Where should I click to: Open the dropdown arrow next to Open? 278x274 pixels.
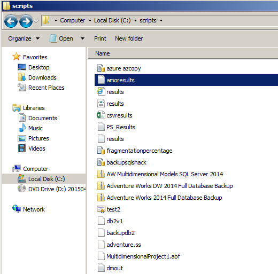pyautogui.click(x=82, y=38)
